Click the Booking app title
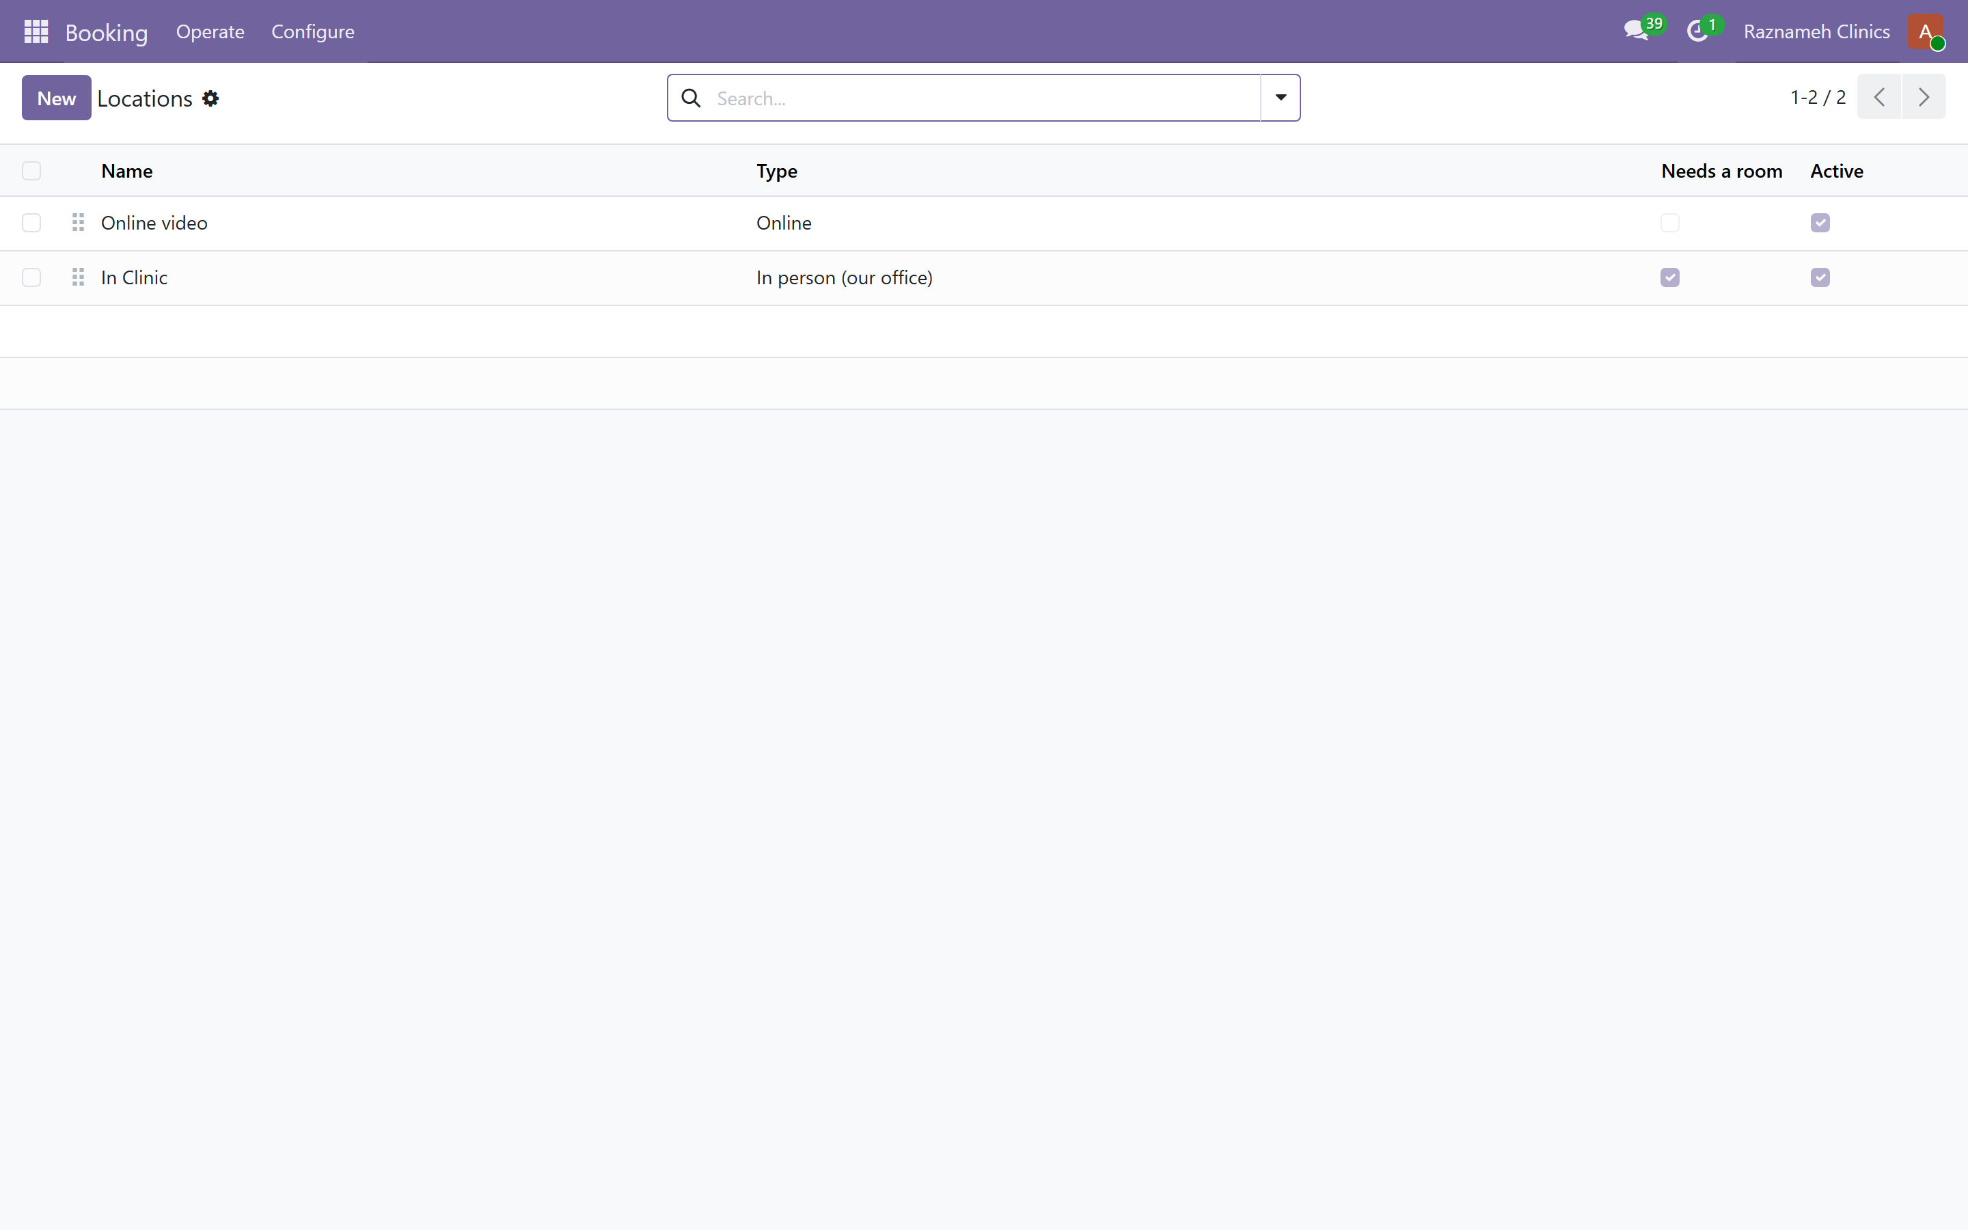The image size is (1968, 1230). pos(107,33)
